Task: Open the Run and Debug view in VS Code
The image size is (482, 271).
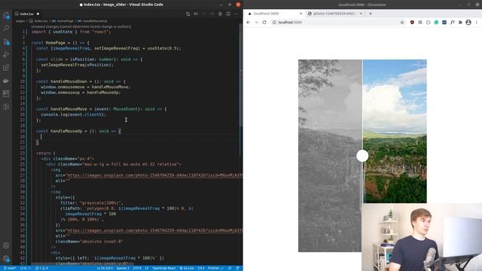Action: click(x=6, y=55)
